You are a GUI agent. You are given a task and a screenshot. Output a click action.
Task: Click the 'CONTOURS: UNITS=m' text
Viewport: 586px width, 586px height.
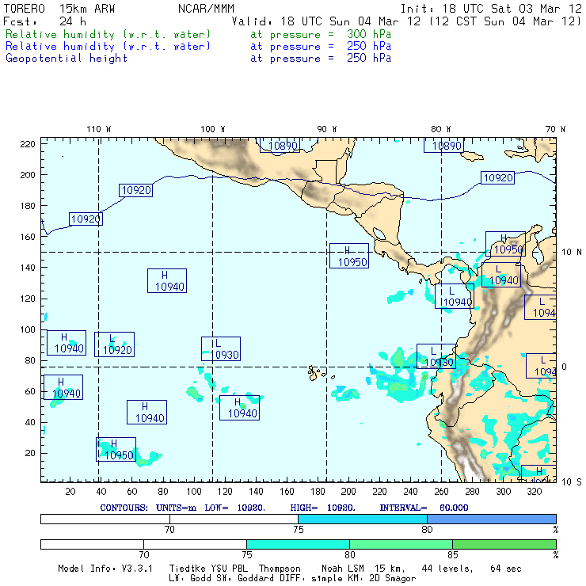tap(148, 508)
